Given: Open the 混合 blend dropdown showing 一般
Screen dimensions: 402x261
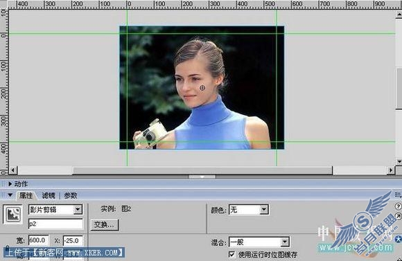Looking at the screenshot, I should coord(285,242).
